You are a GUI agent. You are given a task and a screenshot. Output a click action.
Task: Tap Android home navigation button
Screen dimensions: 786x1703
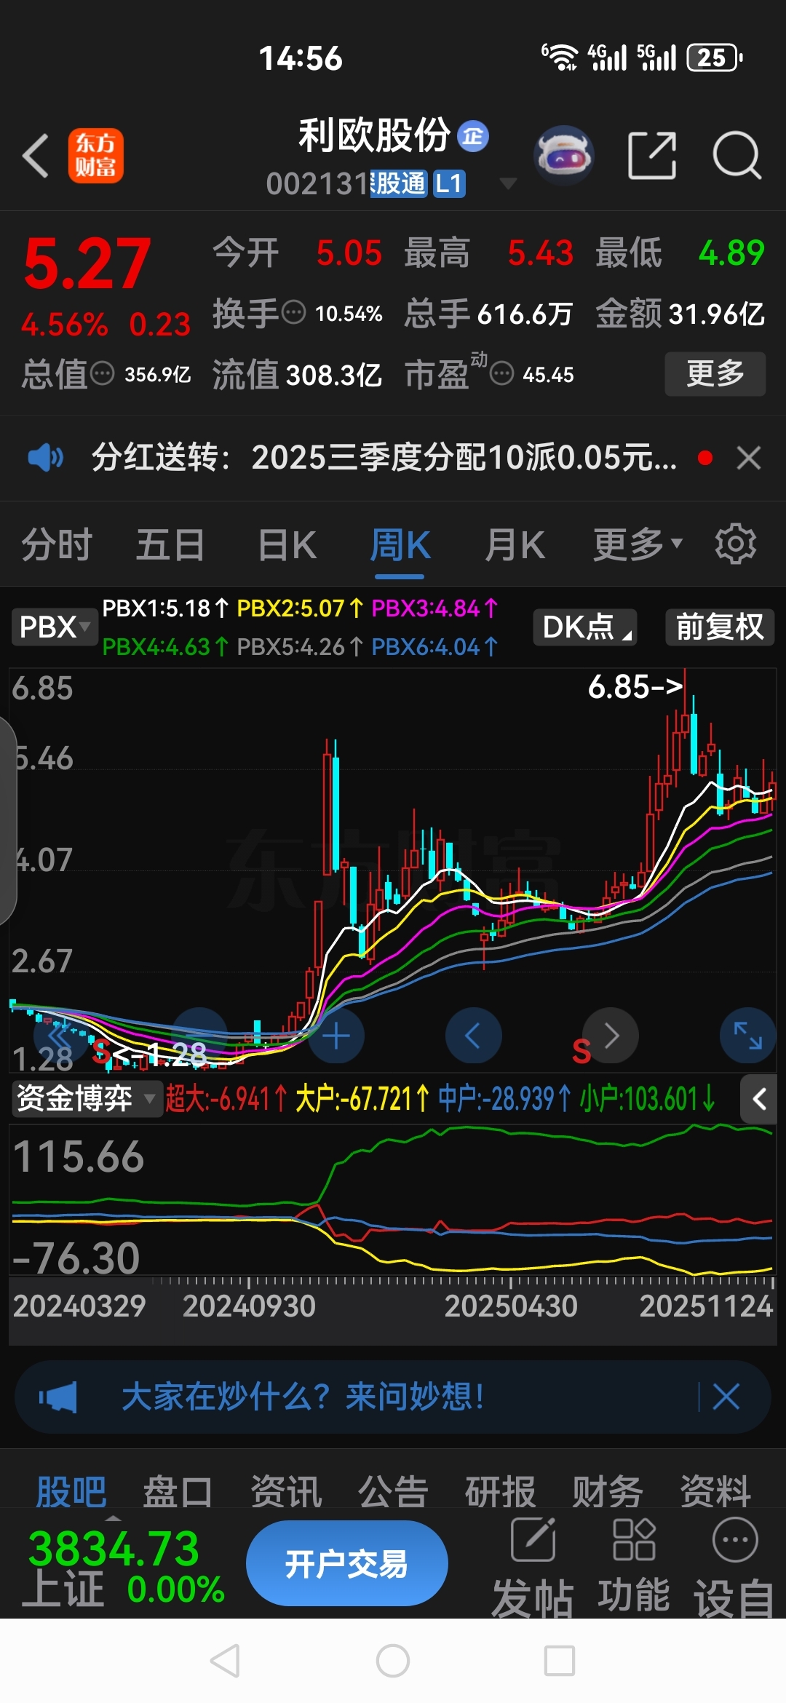coord(393,1661)
